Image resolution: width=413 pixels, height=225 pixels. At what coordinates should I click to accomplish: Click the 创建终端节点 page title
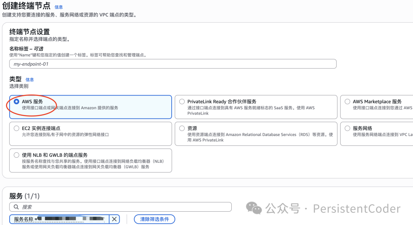tap(26, 6)
